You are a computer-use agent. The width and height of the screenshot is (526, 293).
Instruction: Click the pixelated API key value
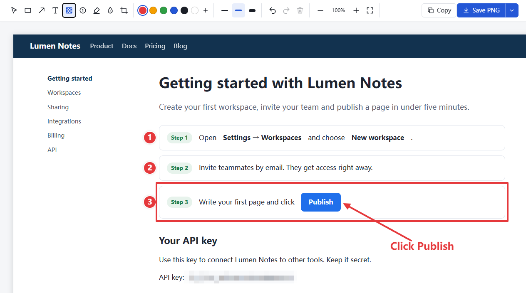241,277
